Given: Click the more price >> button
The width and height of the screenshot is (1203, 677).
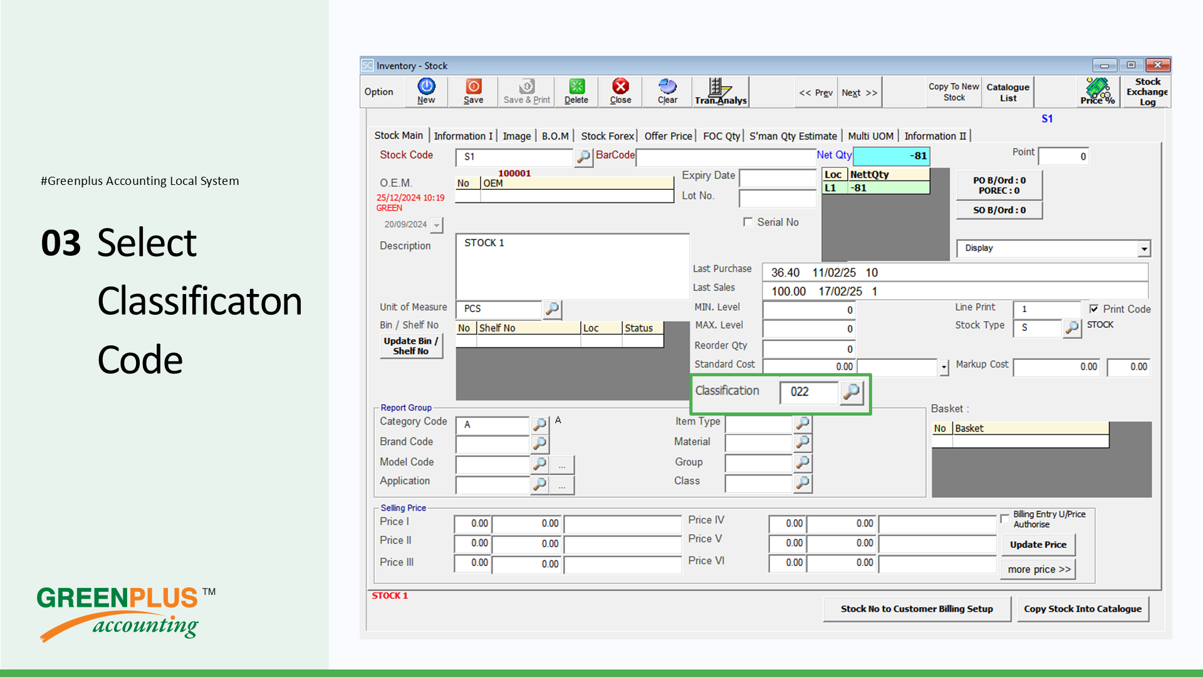Looking at the screenshot, I should pyautogui.click(x=1039, y=569).
